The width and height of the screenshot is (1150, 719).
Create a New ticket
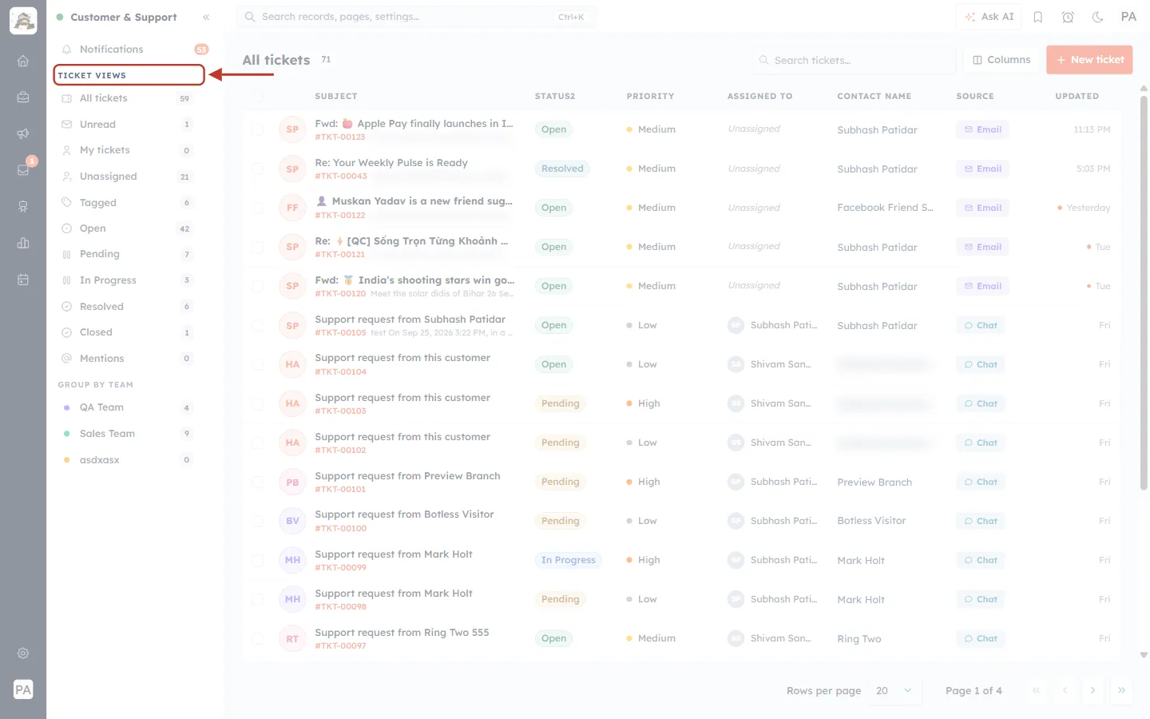(1089, 60)
